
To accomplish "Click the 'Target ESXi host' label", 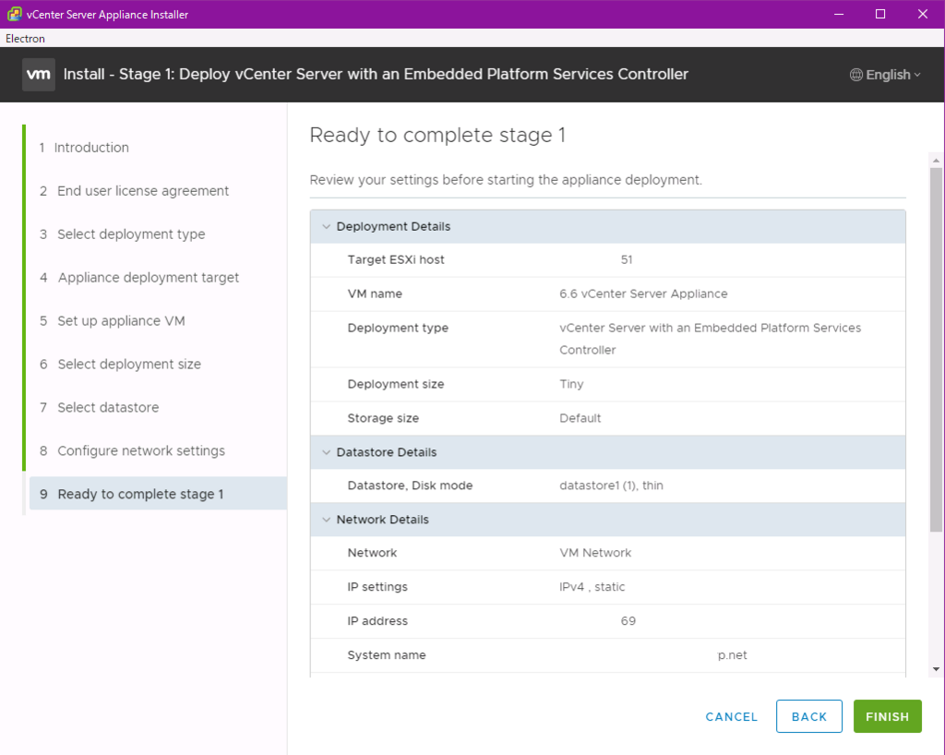I will (395, 259).
